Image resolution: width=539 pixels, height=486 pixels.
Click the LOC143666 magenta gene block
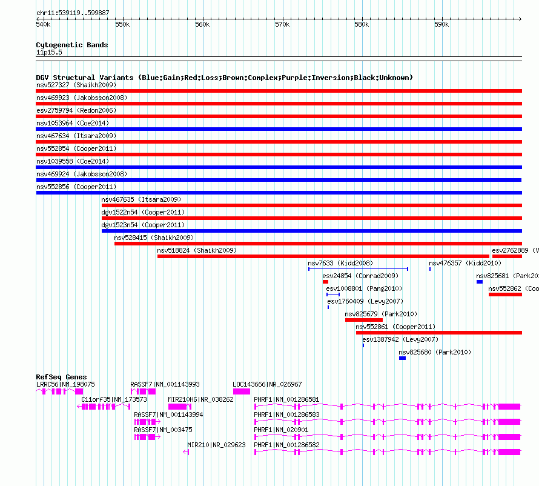pyautogui.click(x=242, y=391)
